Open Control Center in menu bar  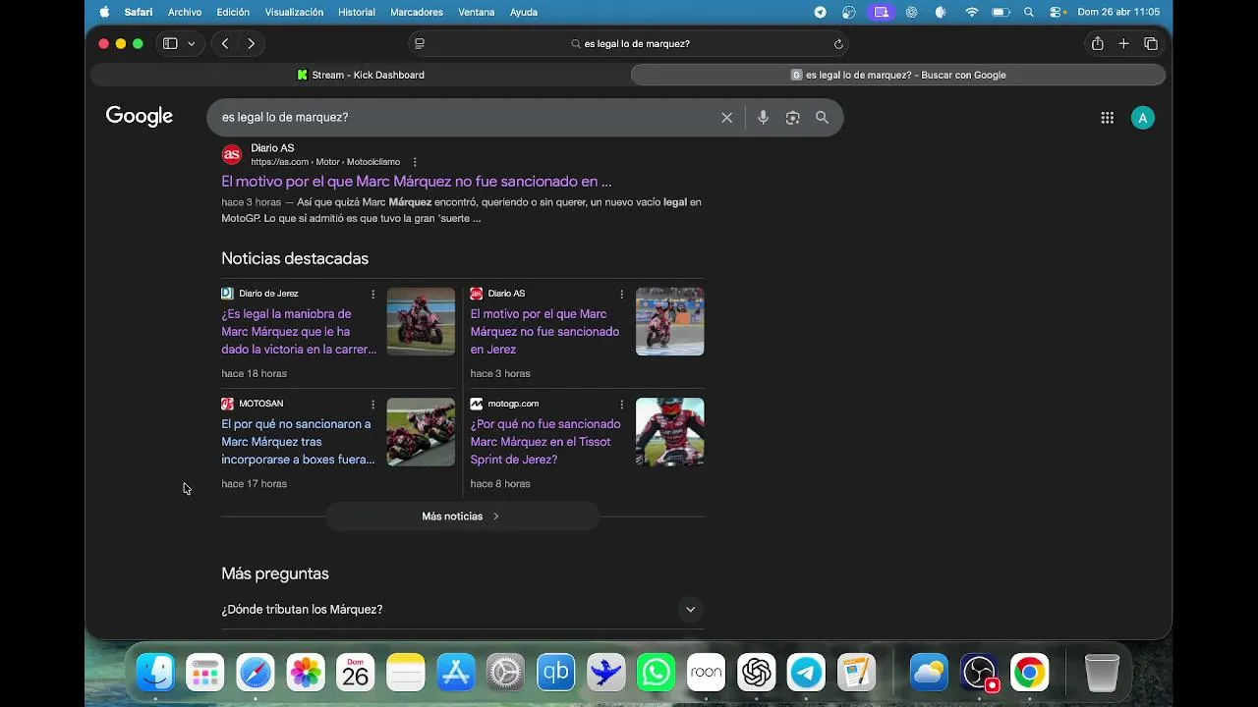[1058, 12]
